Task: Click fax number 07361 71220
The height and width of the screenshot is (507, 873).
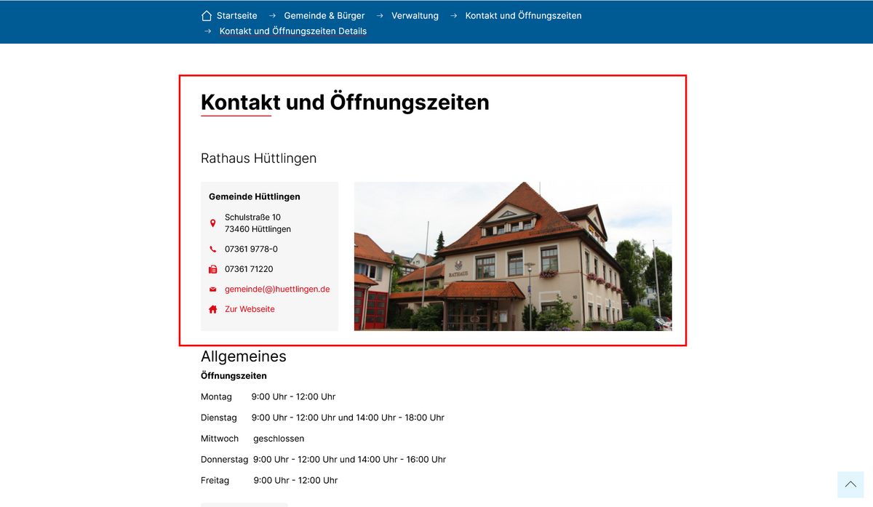Action: click(249, 269)
